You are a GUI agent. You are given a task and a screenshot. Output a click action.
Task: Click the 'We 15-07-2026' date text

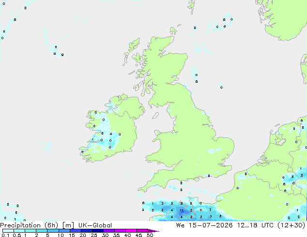tap(204, 225)
